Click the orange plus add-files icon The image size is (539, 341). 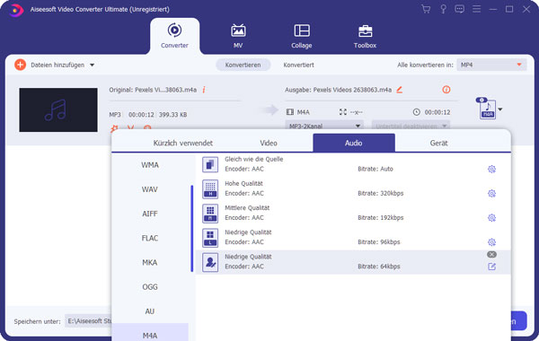(20, 65)
